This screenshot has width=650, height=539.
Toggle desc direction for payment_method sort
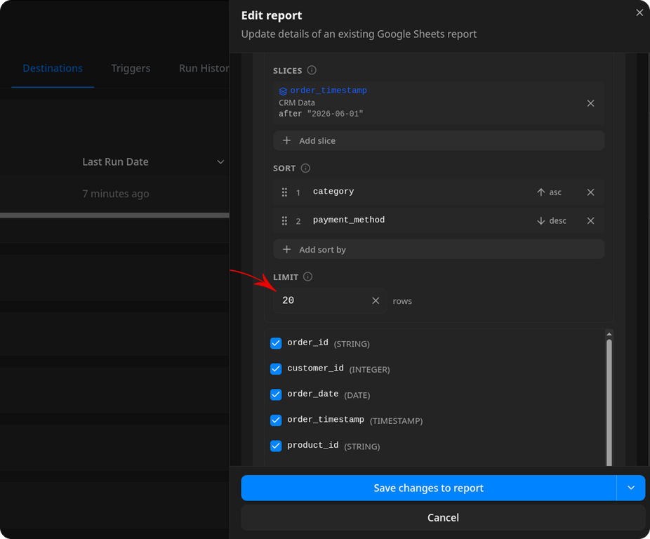point(551,220)
